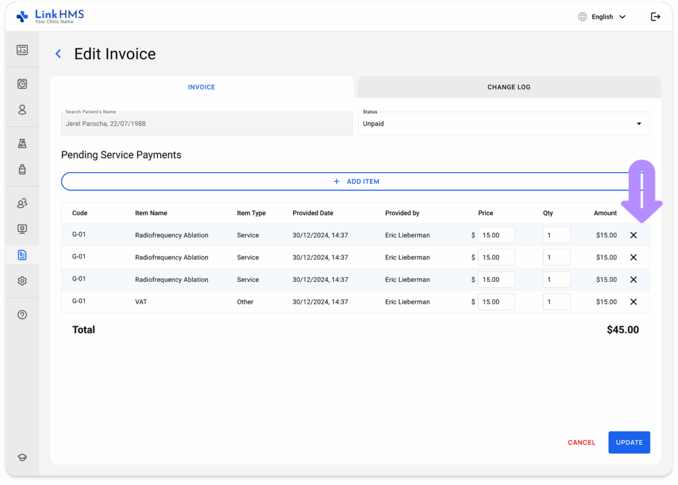Open the graduation cap tutorial icon
Screen dimensions: 678x485
point(22,457)
